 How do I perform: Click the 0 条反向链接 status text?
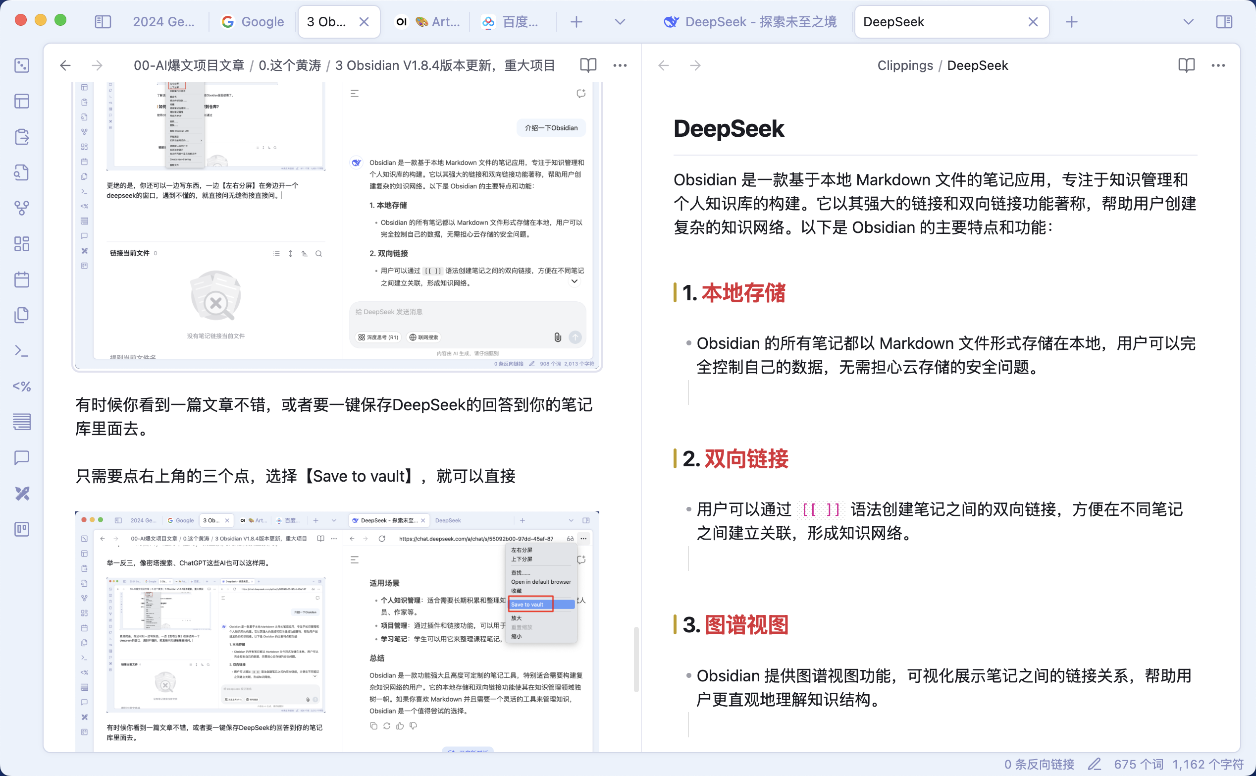coord(1039,764)
